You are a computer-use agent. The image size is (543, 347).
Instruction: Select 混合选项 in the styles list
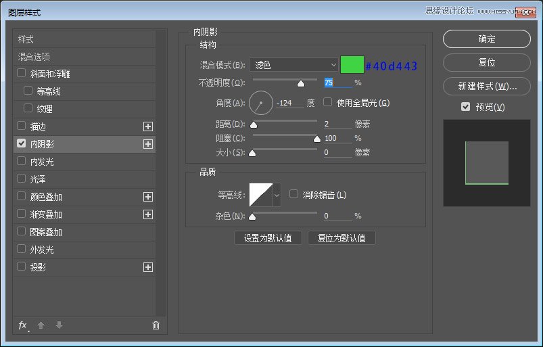[x=34, y=57]
